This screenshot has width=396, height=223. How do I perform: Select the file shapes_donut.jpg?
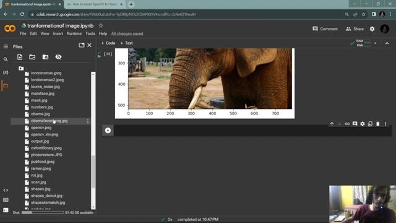point(47,196)
